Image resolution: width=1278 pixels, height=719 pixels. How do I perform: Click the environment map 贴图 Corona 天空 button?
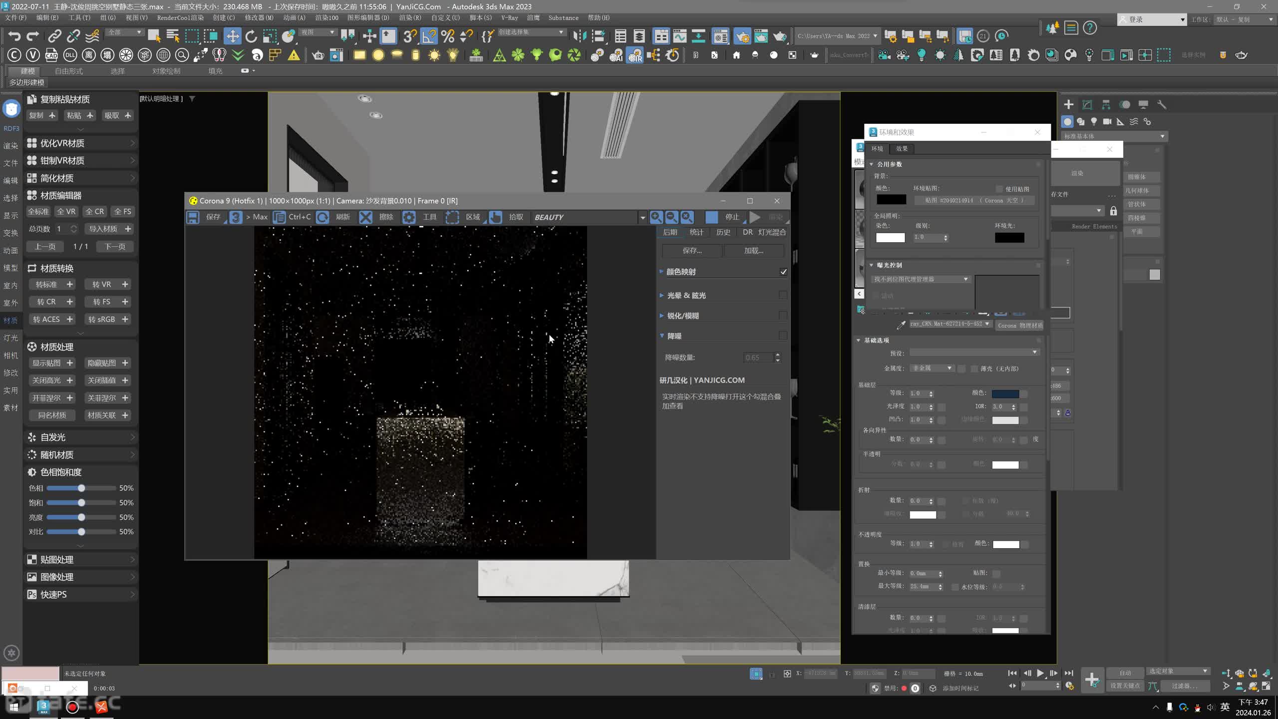(974, 200)
